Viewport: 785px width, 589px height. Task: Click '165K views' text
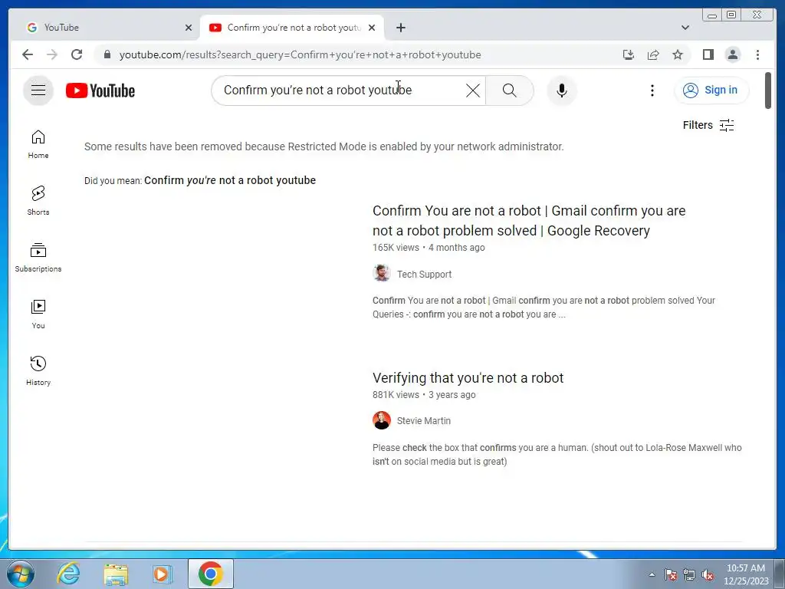pos(396,248)
